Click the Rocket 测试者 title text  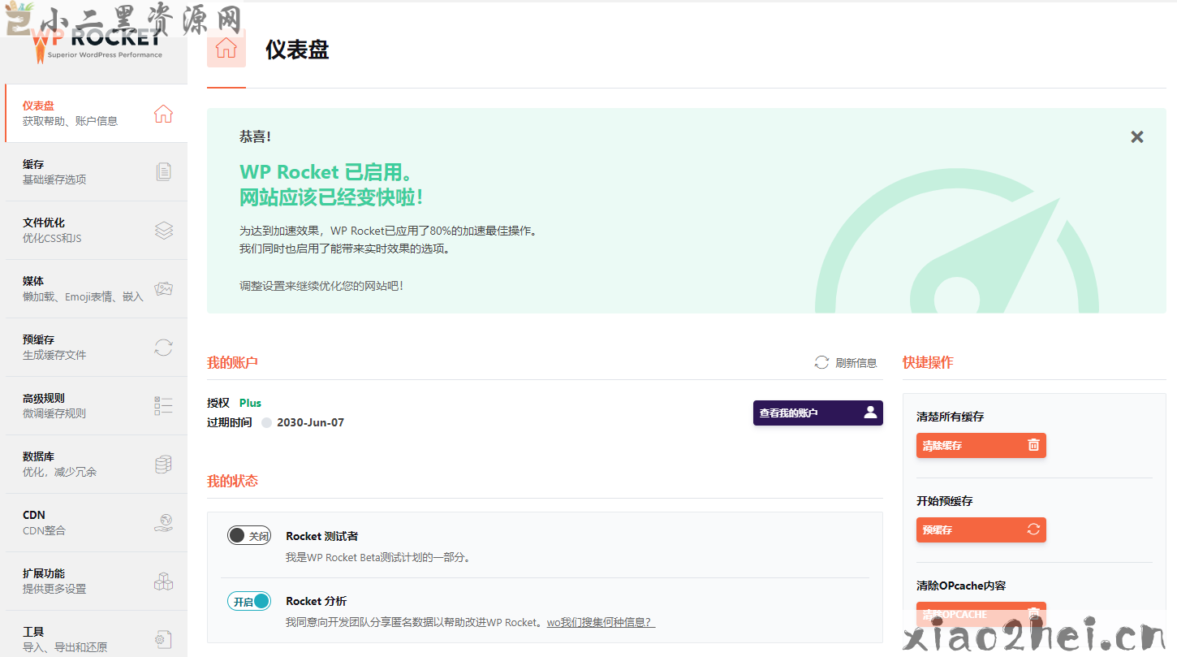(321, 536)
